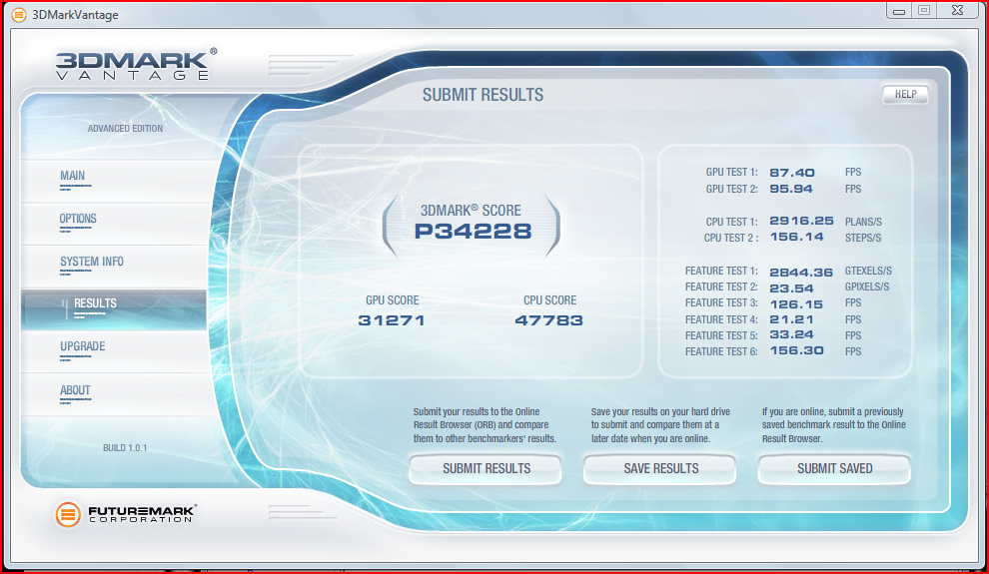
Task: Click the GPIXELS/S unit label
Action: point(867,287)
